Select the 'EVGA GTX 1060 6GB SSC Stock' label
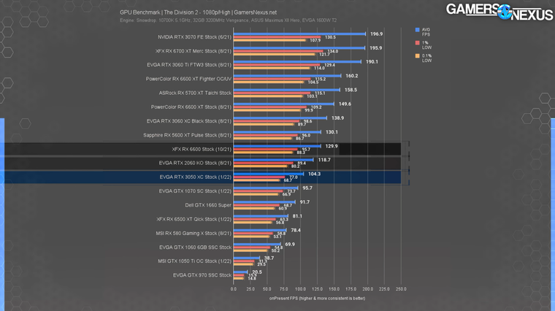This screenshot has width=555, height=311. [196, 247]
